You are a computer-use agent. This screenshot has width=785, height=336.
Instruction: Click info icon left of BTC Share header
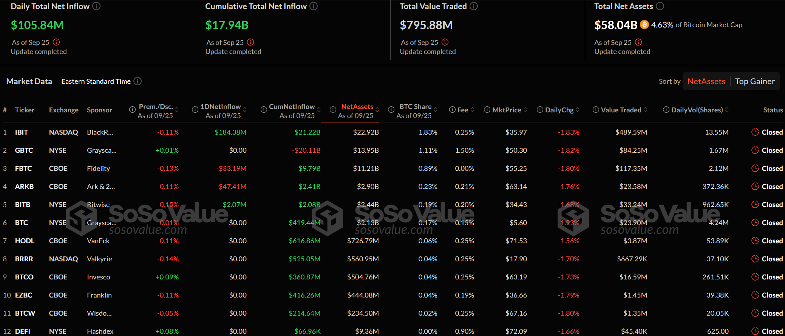pos(391,110)
